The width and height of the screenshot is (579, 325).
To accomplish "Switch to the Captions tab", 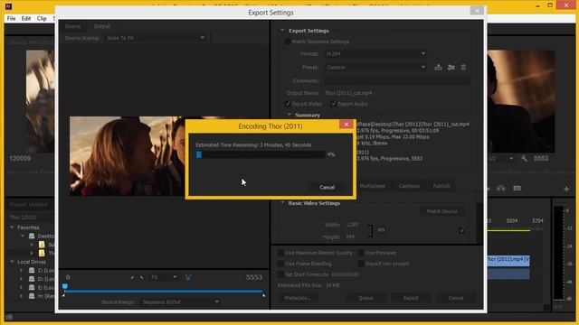I will tap(409, 186).
